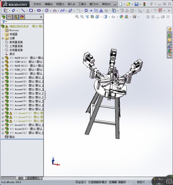Click the Rebuild traffic light icon
The height and width of the screenshot is (185, 173).
[144, 4]
